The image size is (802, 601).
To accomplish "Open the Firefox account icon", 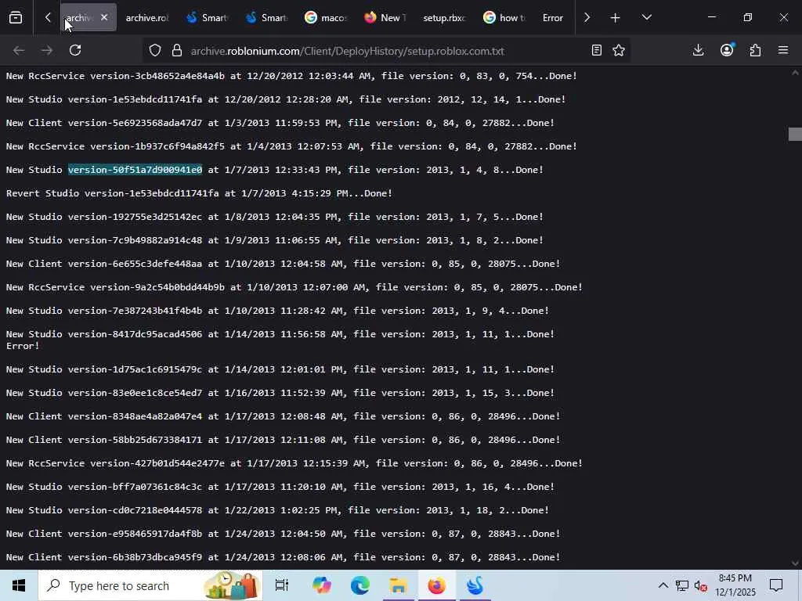I will [727, 50].
